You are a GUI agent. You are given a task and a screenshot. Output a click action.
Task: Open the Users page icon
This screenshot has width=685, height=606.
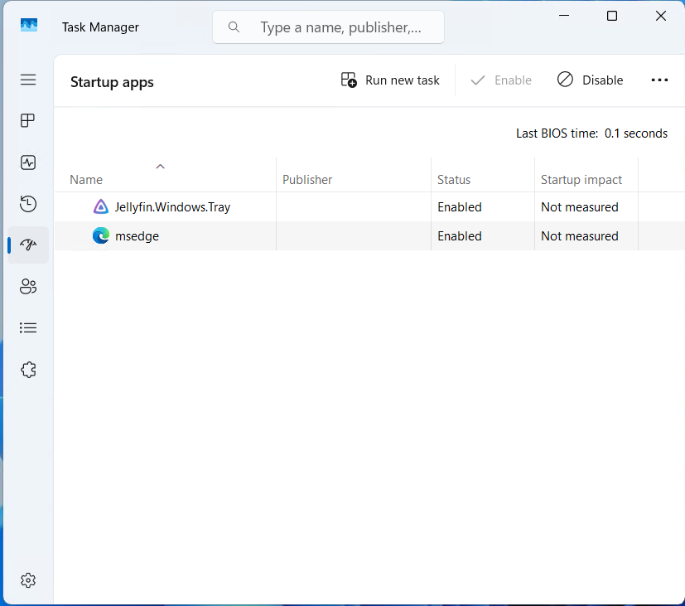click(x=28, y=287)
